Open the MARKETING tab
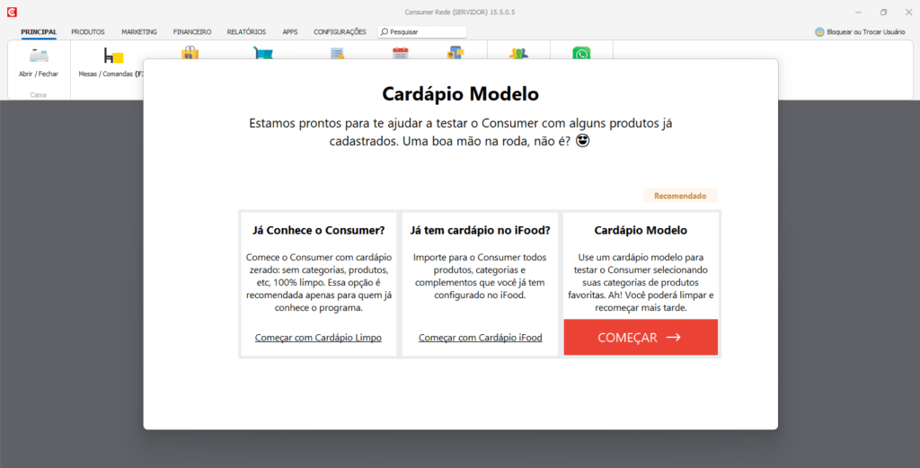This screenshot has width=920, height=468. (x=139, y=31)
